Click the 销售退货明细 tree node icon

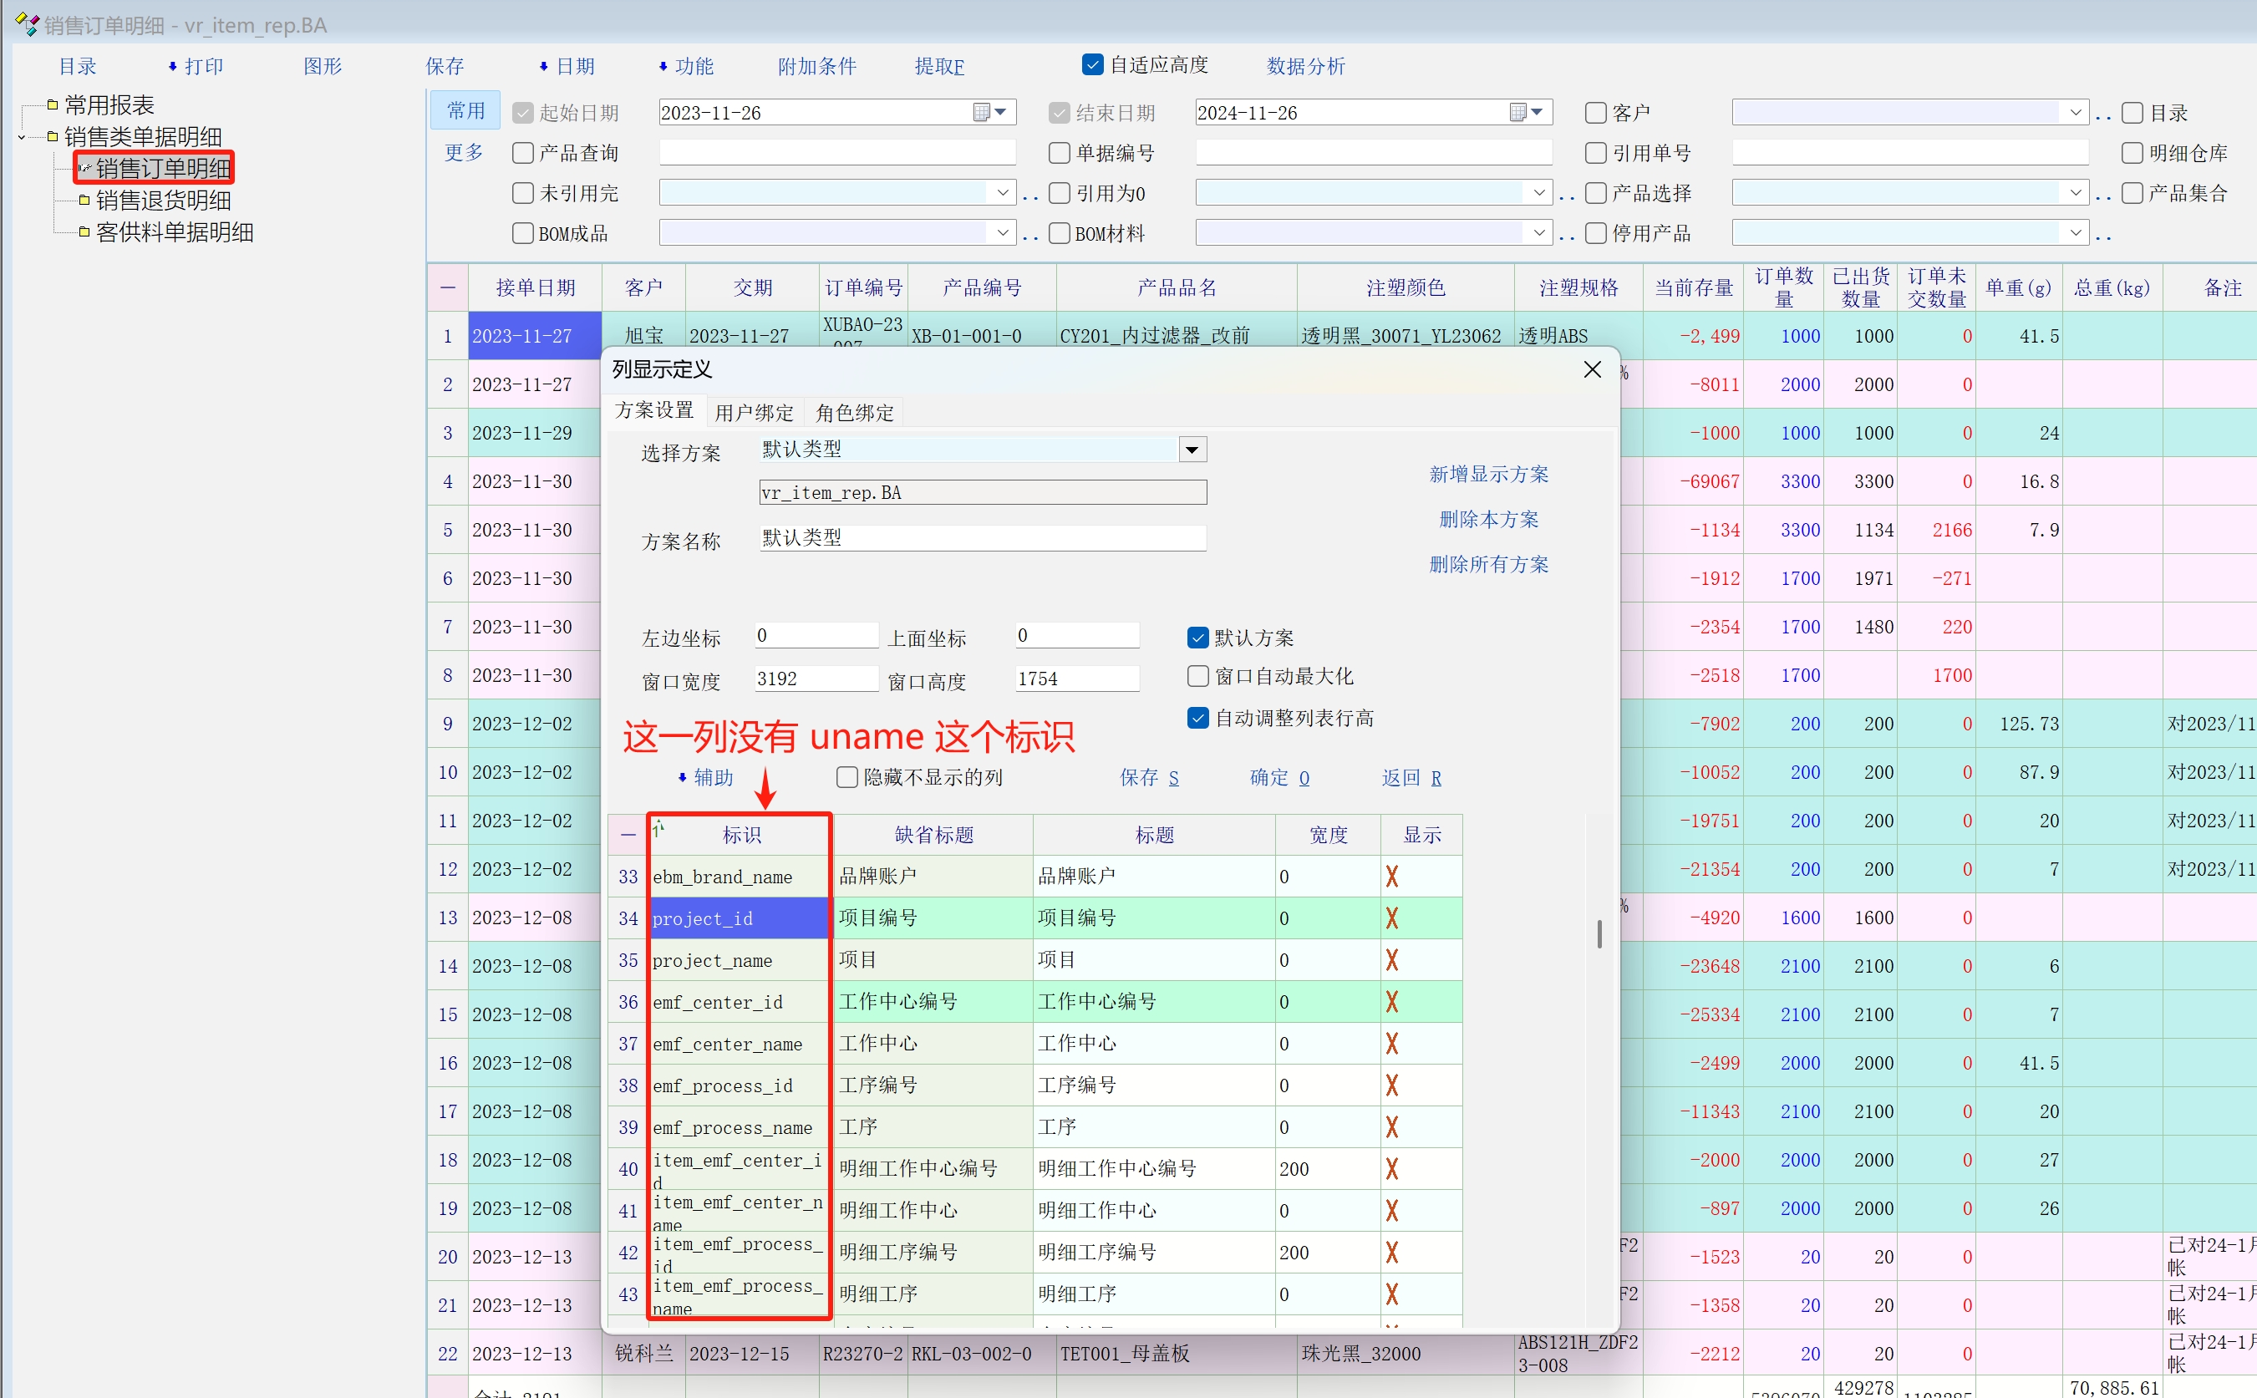point(84,201)
